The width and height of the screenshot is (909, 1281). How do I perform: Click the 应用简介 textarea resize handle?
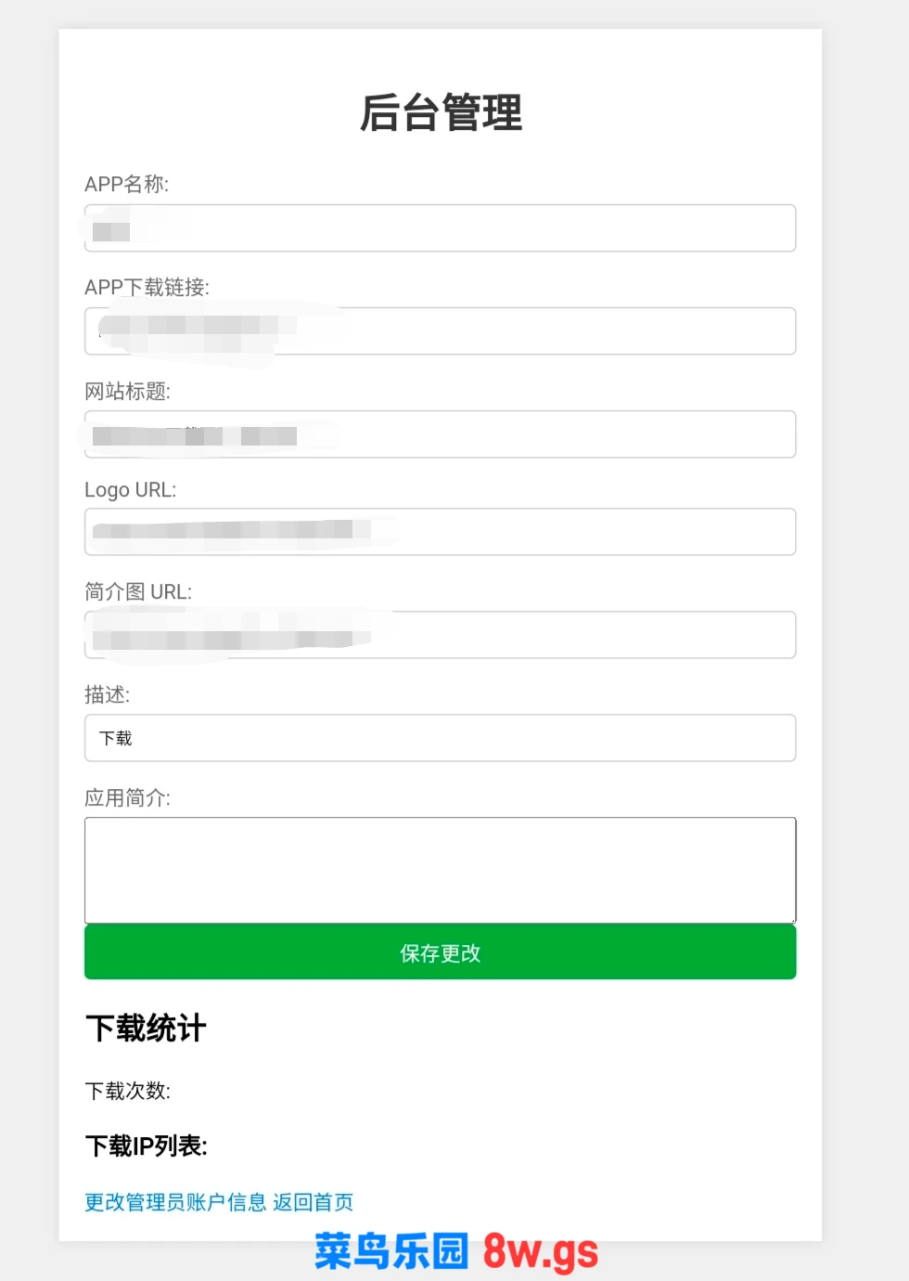[792, 919]
